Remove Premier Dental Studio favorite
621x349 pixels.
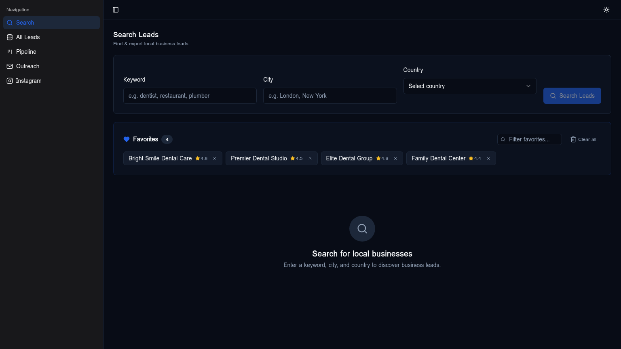tap(310, 158)
